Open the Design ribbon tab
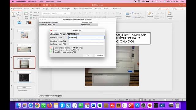196x110 pixels. click(x=45, y=9)
